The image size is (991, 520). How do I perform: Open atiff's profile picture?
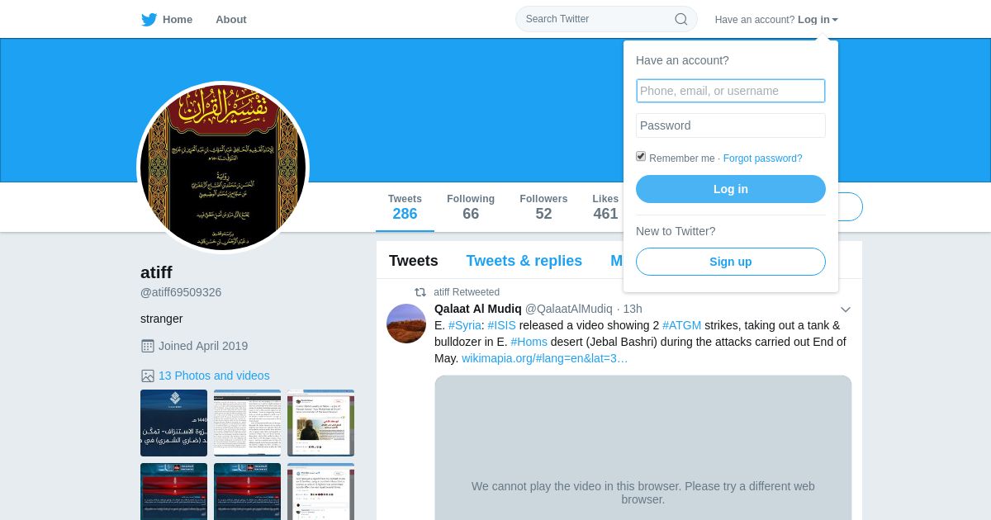[x=223, y=168]
